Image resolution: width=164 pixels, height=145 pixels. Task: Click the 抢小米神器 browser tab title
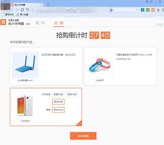(x=20, y=5)
